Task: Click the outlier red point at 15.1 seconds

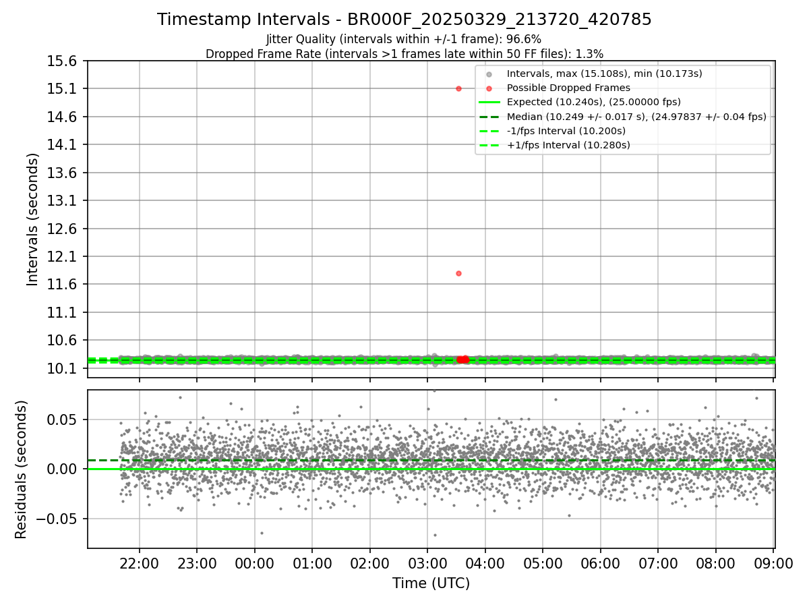Action: (458, 88)
